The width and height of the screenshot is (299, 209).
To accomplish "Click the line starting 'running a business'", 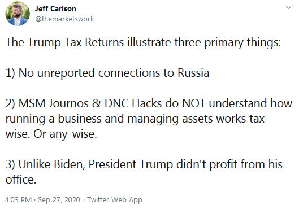I will pos(137,119).
